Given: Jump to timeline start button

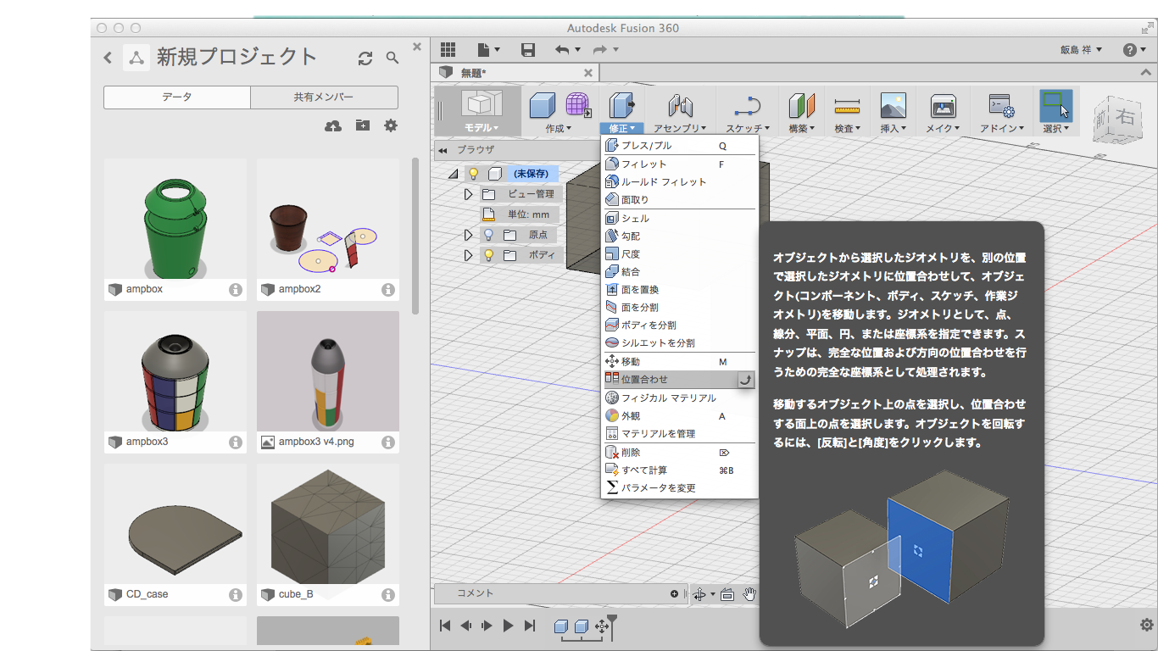Looking at the screenshot, I should click(445, 626).
